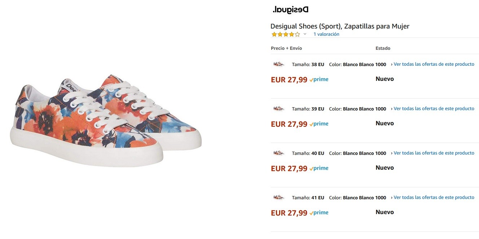The image size is (479, 239).
Task: Select the size 39 EU shoe thumbnail
Action: click(279, 109)
